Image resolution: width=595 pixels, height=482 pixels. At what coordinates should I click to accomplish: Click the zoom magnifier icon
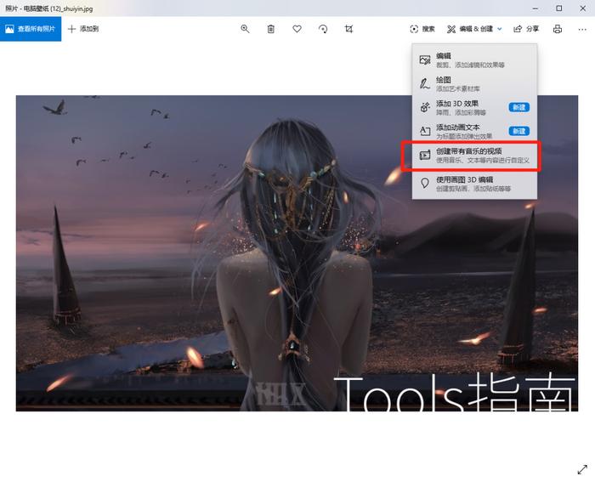(x=245, y=29)
